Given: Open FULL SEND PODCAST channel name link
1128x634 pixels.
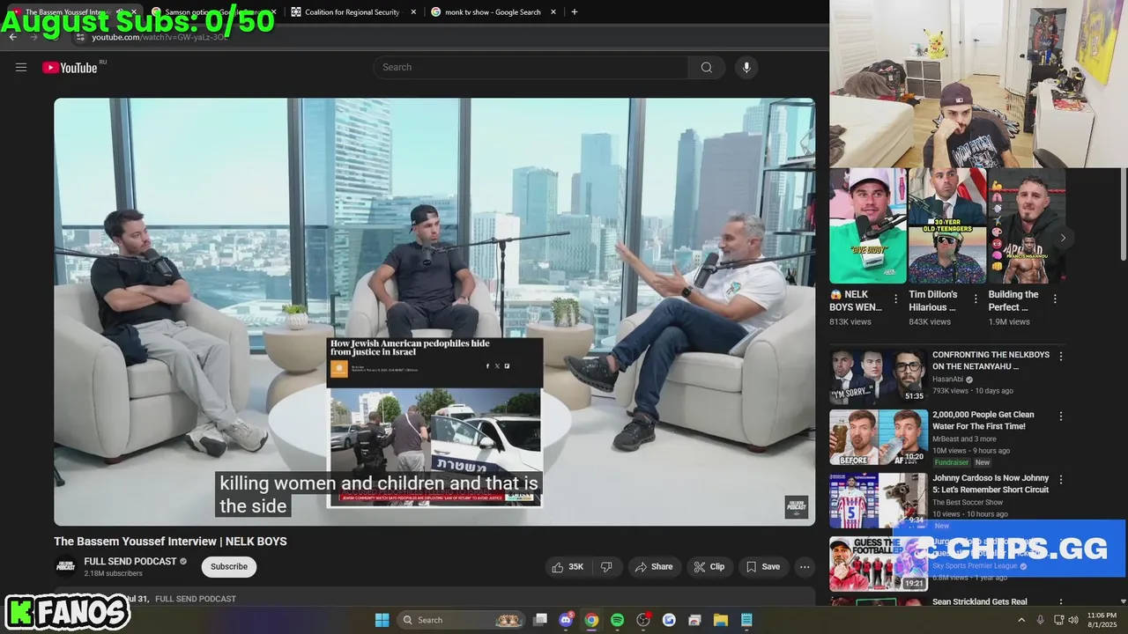Looking at the screenshot, I should click(x=130, y=562).
